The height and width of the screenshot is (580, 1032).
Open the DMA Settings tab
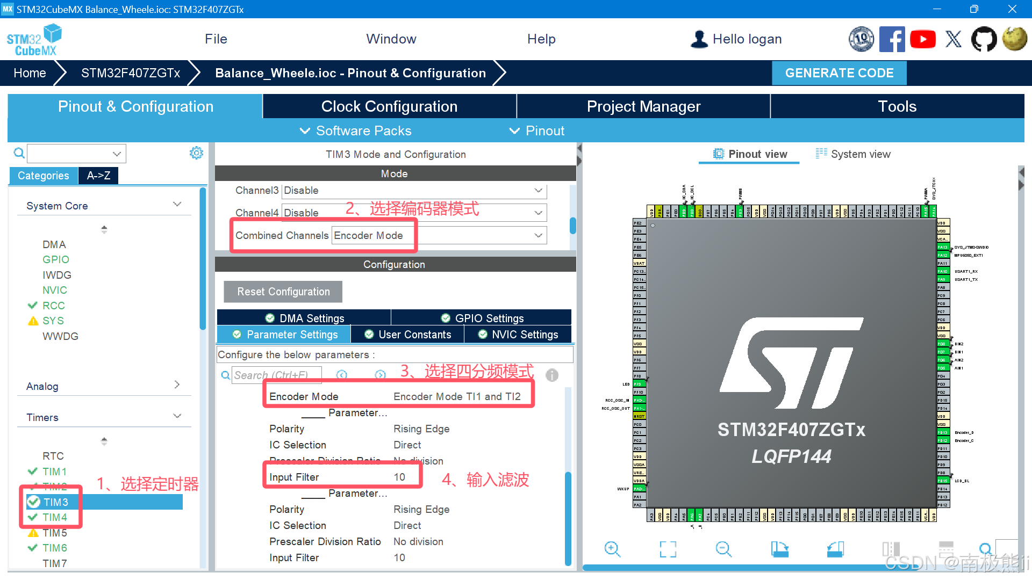point(304,318)
